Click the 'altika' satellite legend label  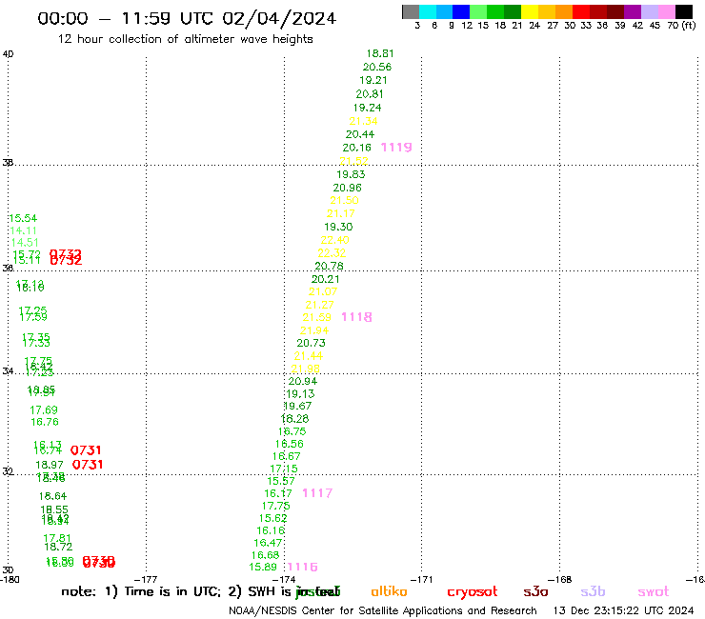(x=389, y=591)
